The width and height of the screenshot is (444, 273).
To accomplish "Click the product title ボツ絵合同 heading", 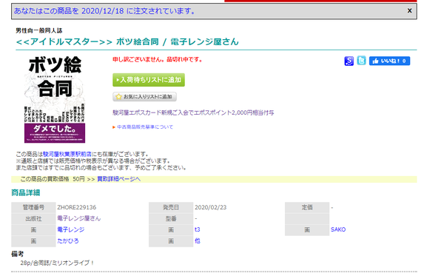I will pos(127,42).
